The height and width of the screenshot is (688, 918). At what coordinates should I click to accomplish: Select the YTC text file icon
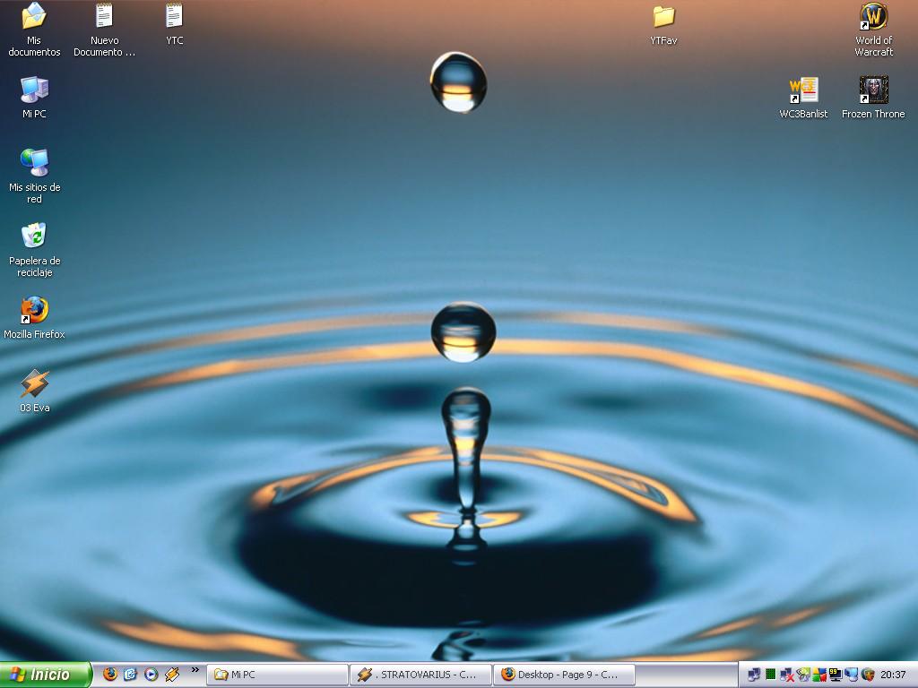[x=174, y=16]
